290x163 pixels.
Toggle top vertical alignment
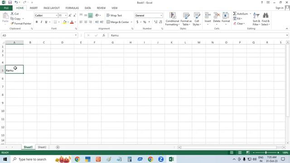[x=81, y=15]
